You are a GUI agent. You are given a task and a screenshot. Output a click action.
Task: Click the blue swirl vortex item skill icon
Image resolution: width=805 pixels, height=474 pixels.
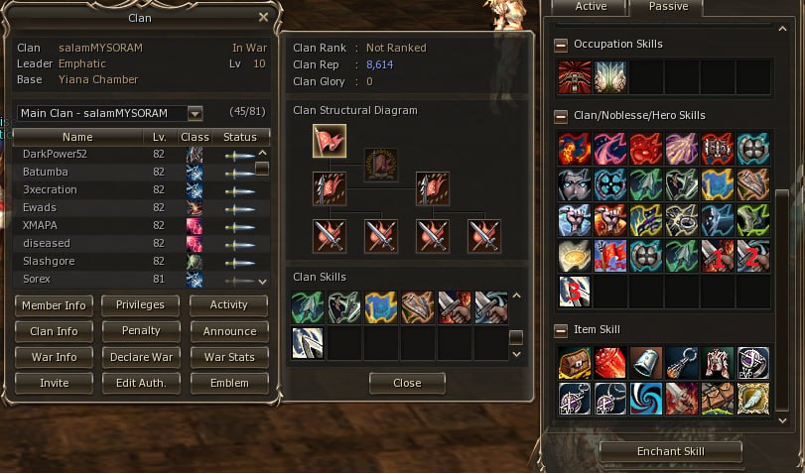click(646, 398)
